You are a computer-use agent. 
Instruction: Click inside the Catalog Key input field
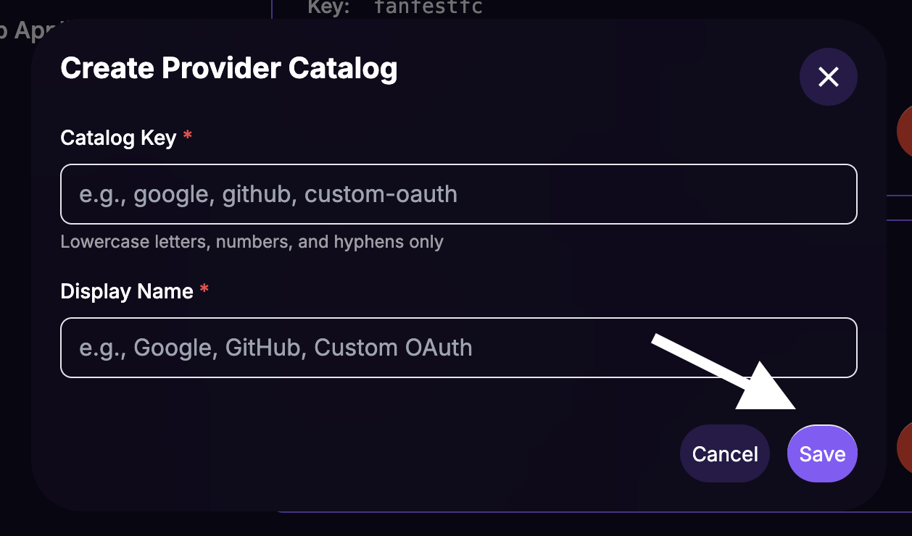[458, 194]
